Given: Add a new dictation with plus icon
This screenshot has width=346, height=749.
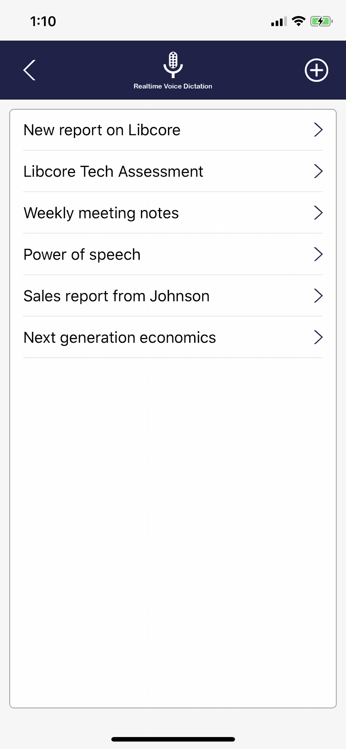Looking at the screenshot, I should [316, 70].
